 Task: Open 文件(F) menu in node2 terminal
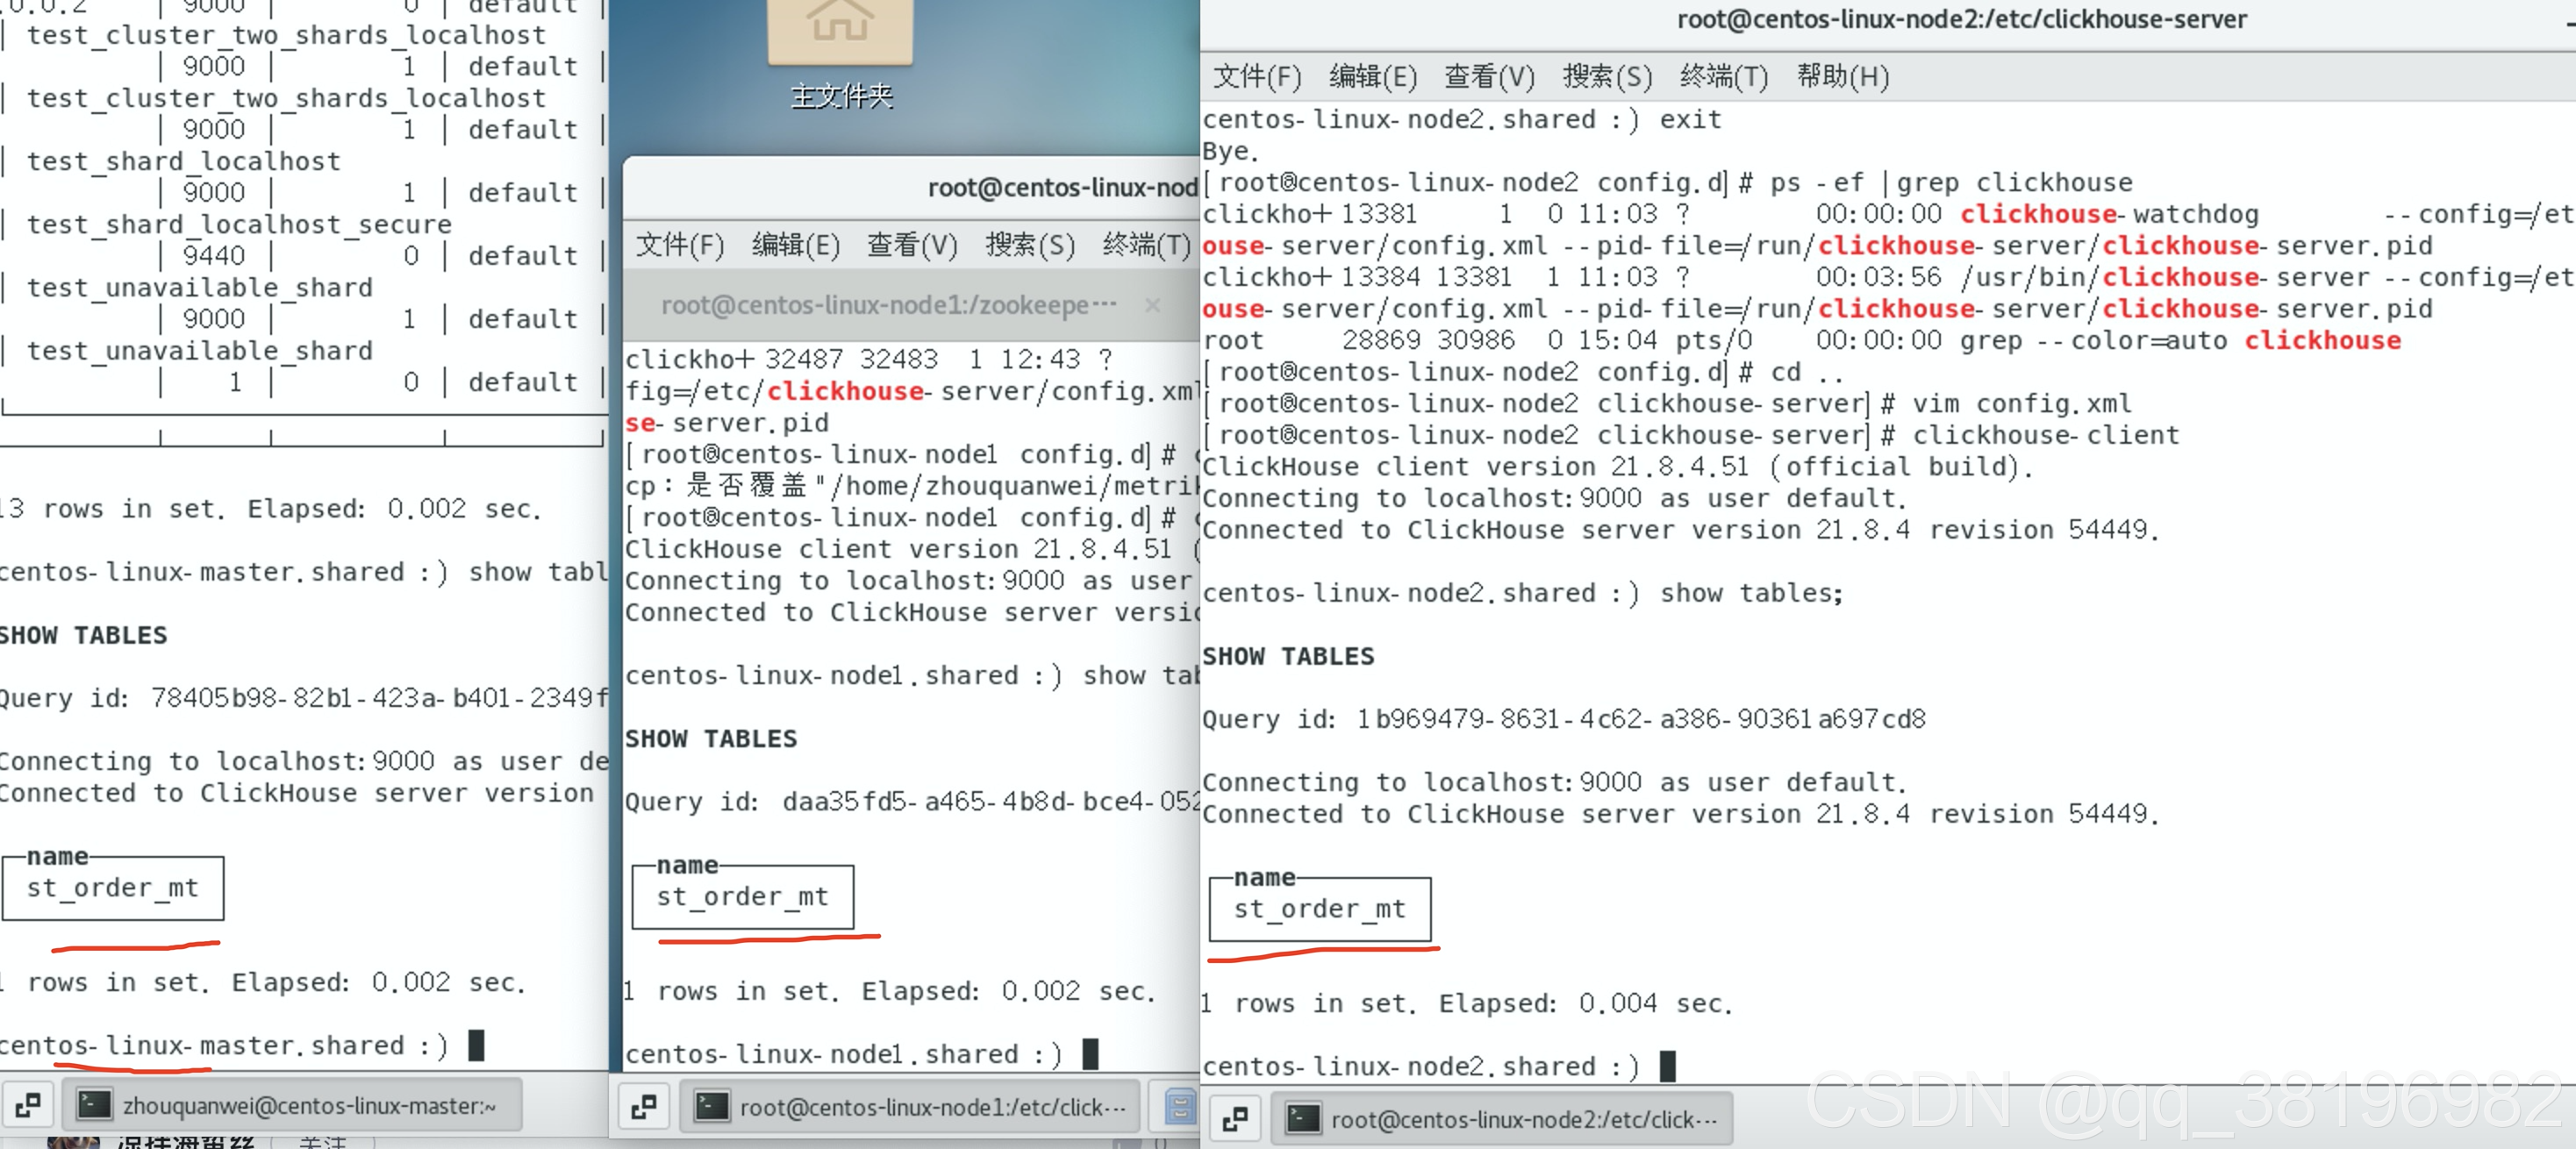tap(1256, 77)
